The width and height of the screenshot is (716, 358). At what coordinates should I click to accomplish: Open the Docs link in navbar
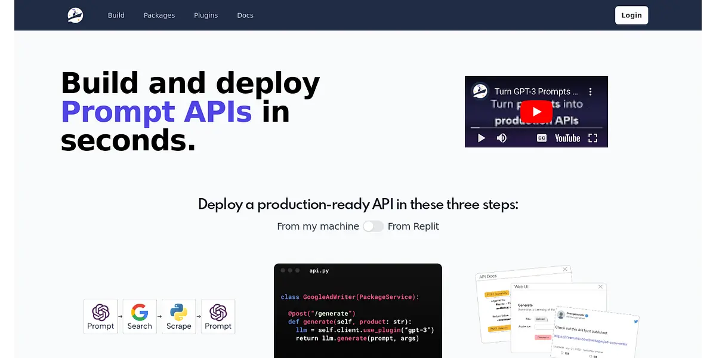click(245, 16)
